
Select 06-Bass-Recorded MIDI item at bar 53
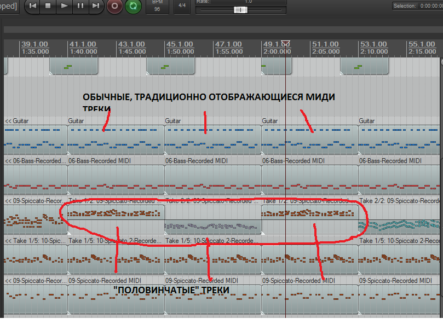(x=399, y=179)
